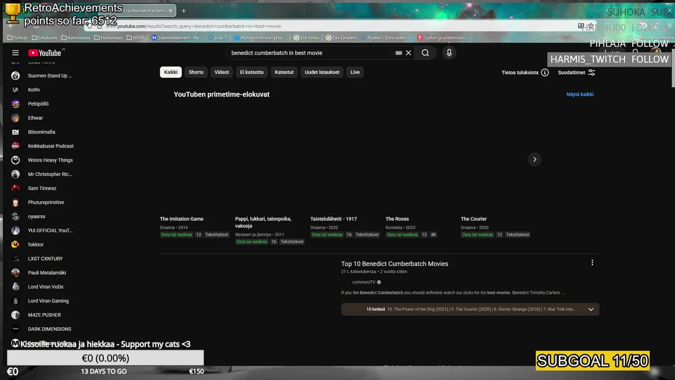Image resolution: width=675 pixels, height=380 pixels.
Task: Open the NERD bookmarks folder
Action: [x=135, y=38]
